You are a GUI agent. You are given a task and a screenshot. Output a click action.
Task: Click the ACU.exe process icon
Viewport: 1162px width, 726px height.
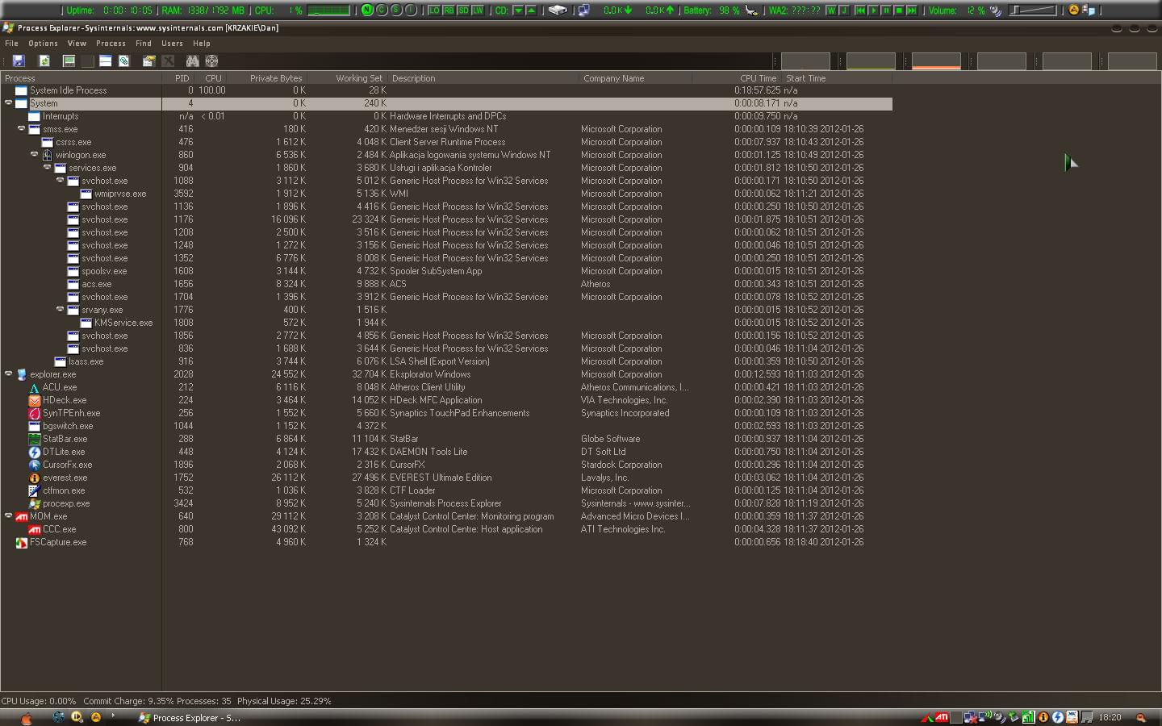[35, 387]
